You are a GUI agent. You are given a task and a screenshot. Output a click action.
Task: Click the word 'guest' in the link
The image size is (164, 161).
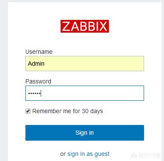(102, 154)
